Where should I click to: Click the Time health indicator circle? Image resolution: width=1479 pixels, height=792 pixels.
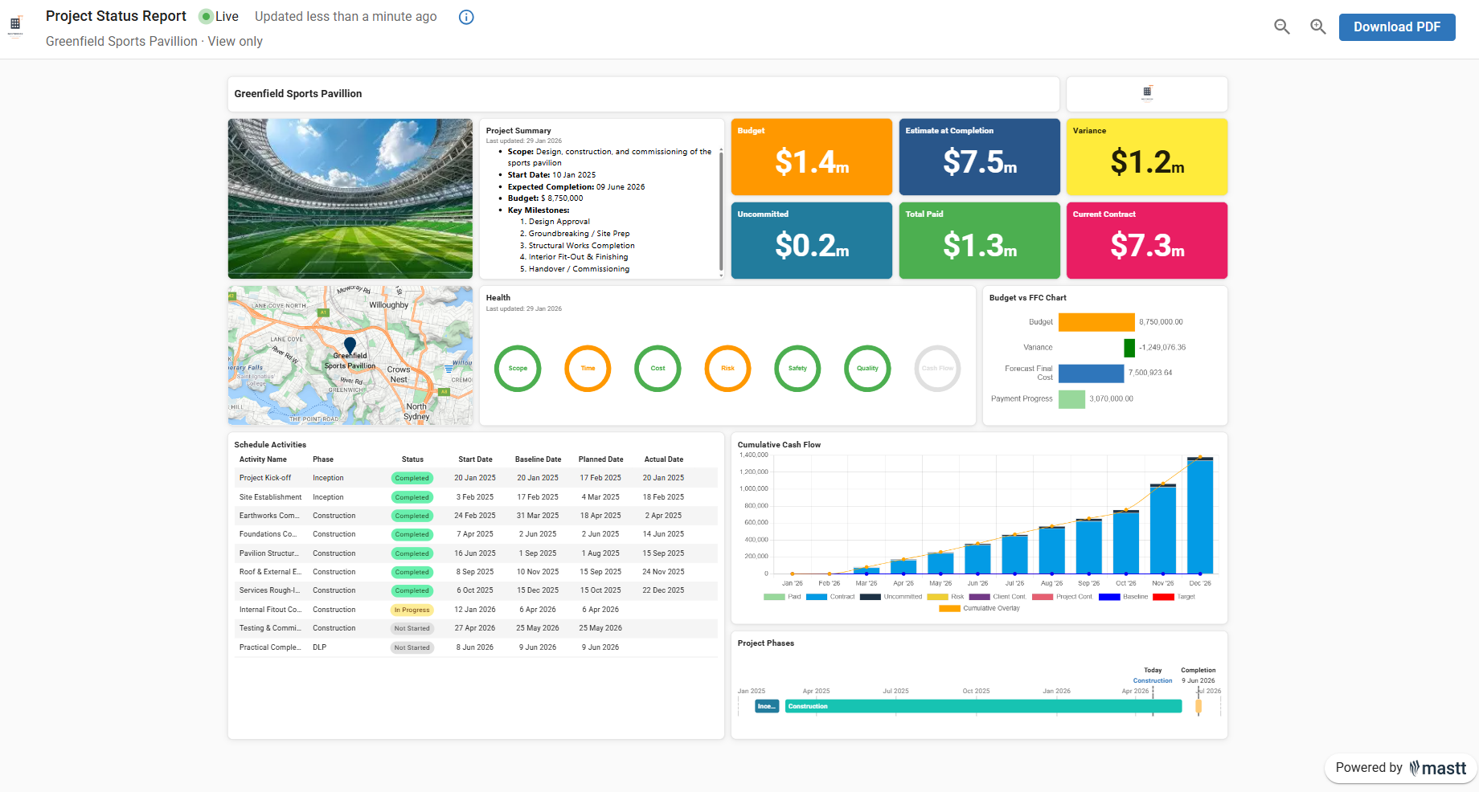pos(588,369)
